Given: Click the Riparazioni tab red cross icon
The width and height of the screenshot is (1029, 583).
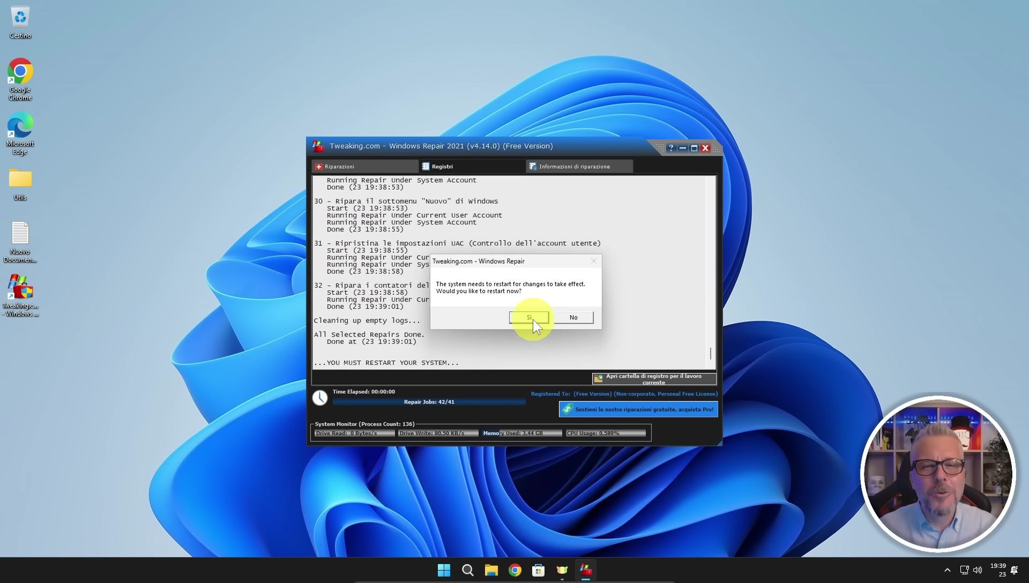Looking at the screenshot, I should click(x=319, y=167).
